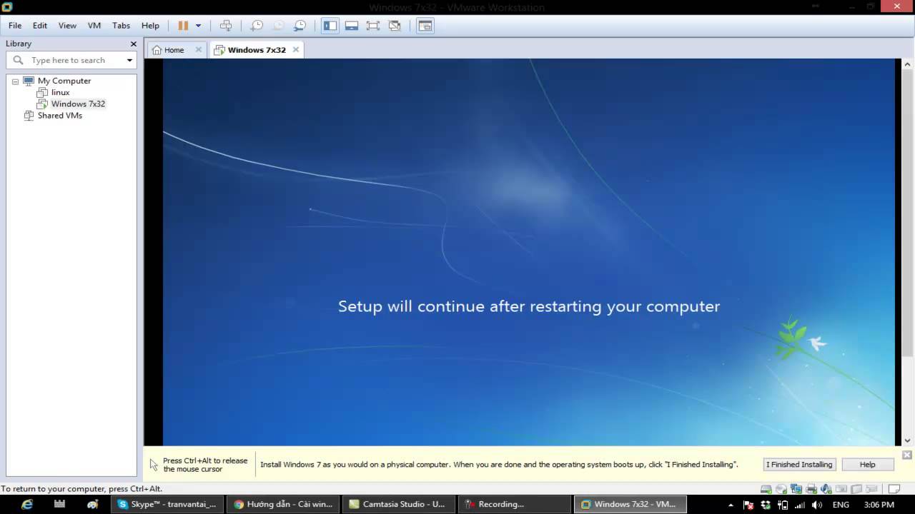Close the Windows 7x32 tab
The width and height of the screenshot is (915, 514).
pos(295,50)
